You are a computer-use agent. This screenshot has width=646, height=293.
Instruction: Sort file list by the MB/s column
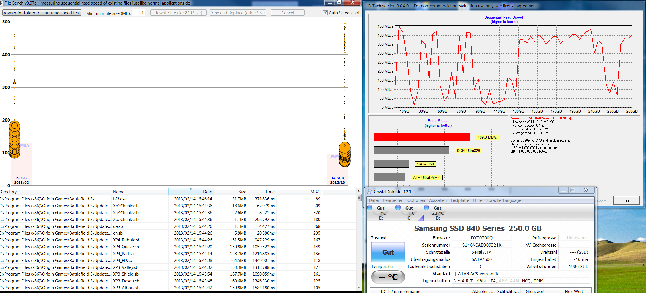pyautogui.click(x=299, y=192)
